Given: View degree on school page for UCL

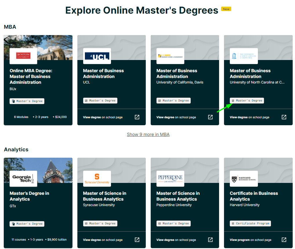Looking at the screenshot, I should (103, 117).
